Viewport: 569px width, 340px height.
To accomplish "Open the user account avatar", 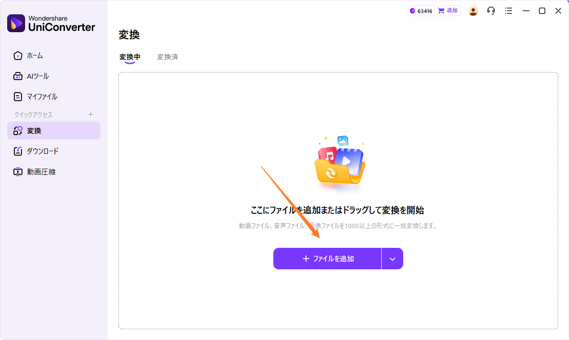I will pyautogui.click(x=473, y=10).
